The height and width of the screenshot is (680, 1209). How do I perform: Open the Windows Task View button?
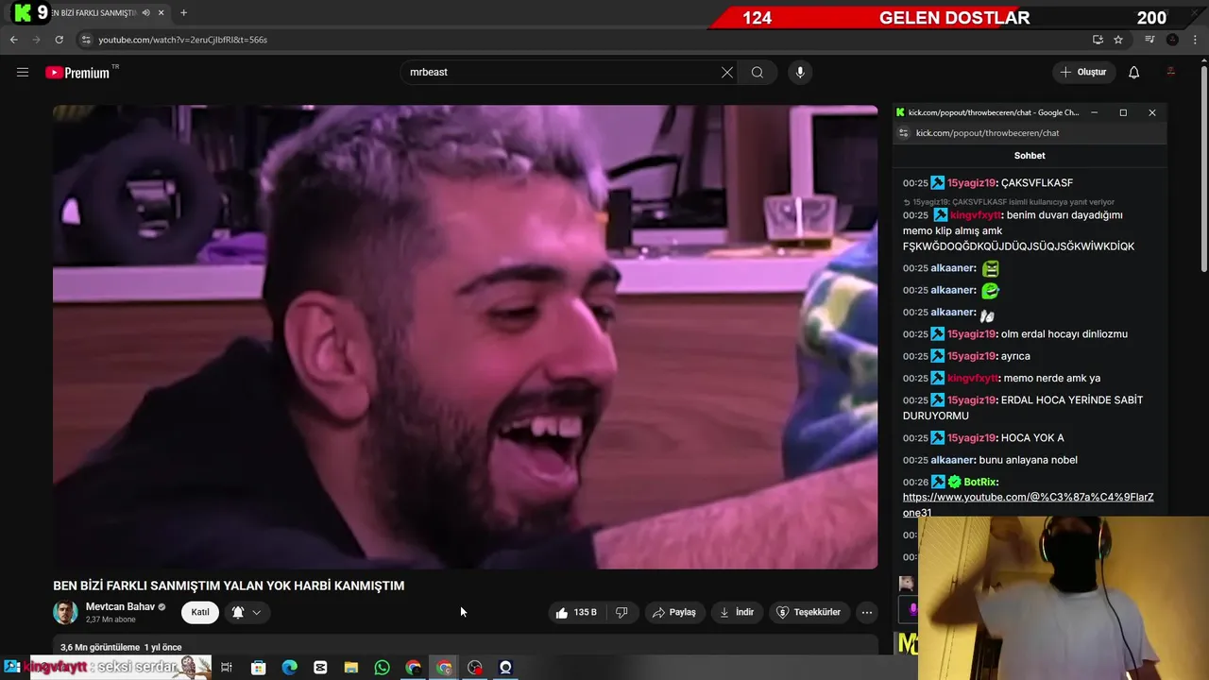click(x=227, y=668)
